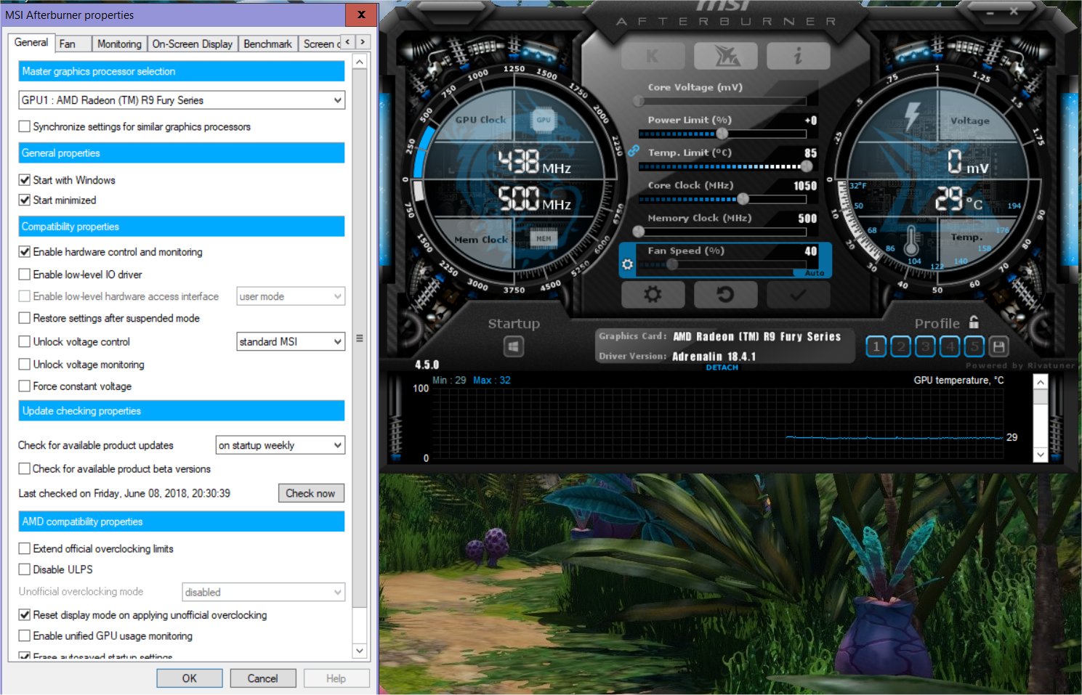
Task: Toggle the link icon beside Temp. Limit
Action: tap(633, 151)
